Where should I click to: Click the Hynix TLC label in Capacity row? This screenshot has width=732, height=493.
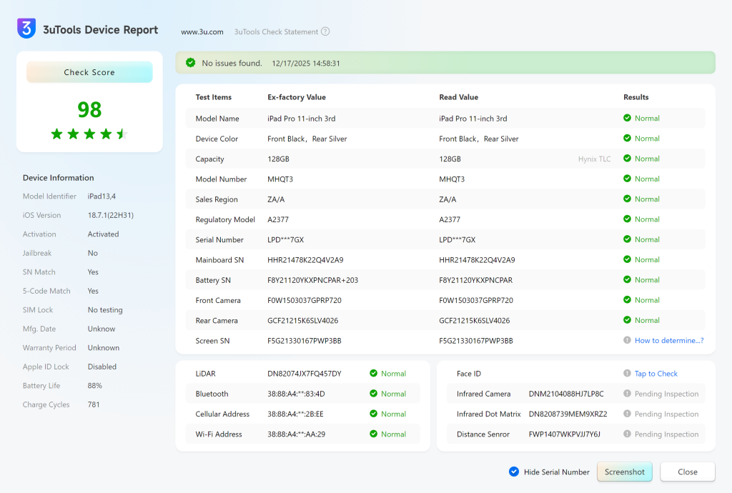(594, 159)
